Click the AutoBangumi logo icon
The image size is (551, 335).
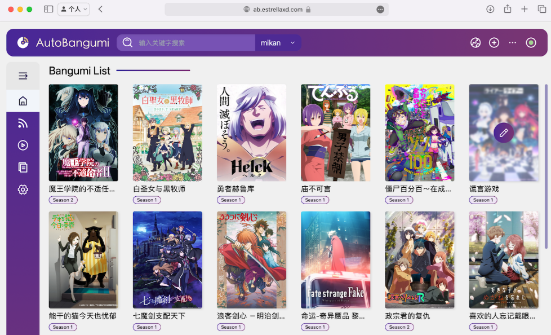click(23, 42)
